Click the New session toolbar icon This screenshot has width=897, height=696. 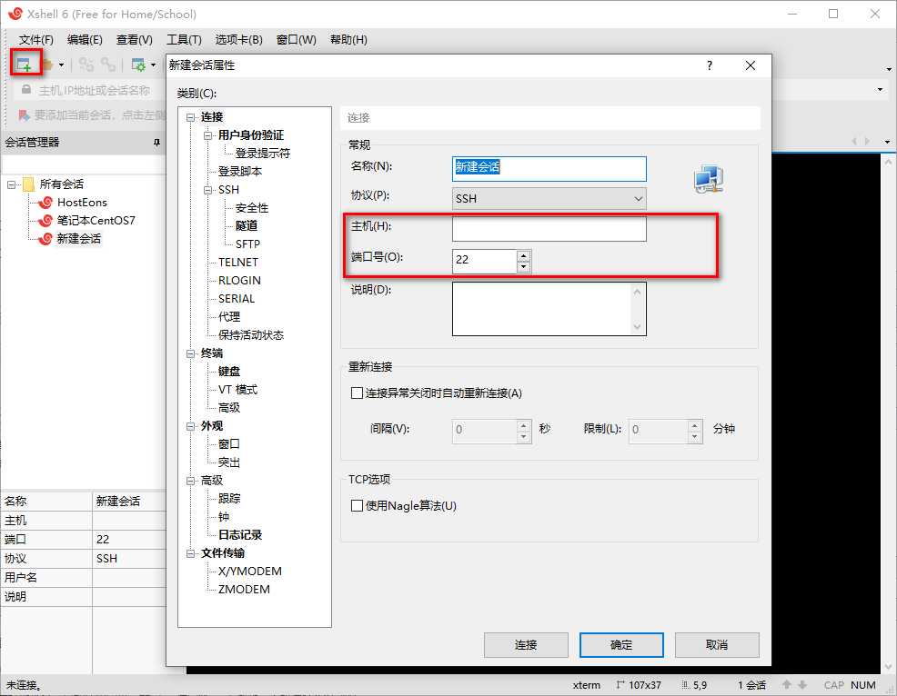[x=24, y=64]
